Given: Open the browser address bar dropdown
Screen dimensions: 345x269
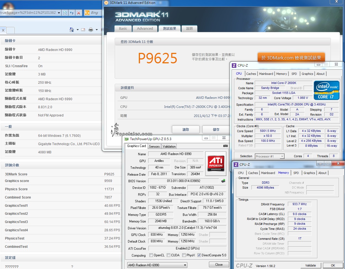Looking at the screenshot, I should [59, 13].
